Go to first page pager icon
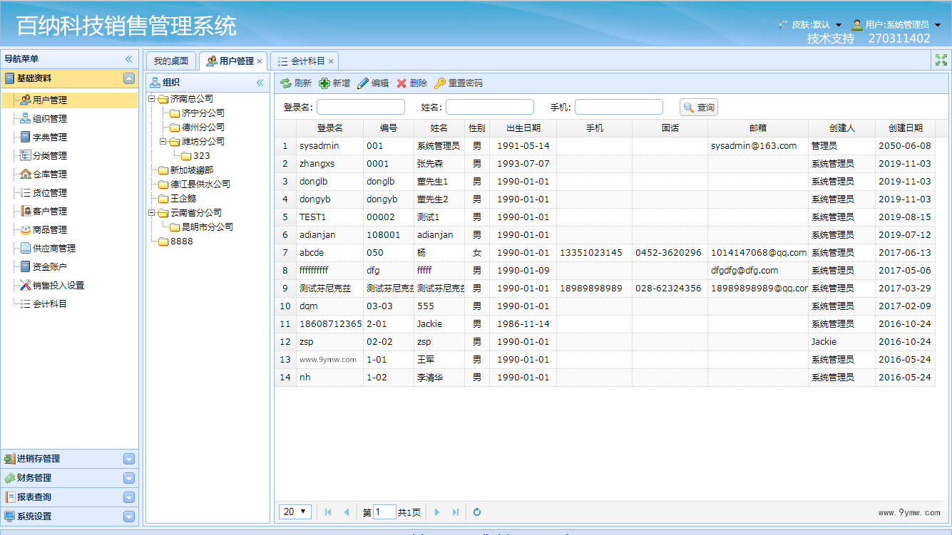952x535 pixels. (328, 512)
